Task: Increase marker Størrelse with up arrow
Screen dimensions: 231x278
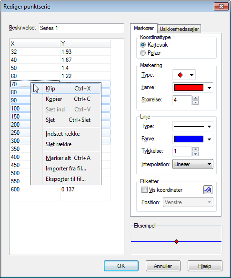Action: coord(195,98)
